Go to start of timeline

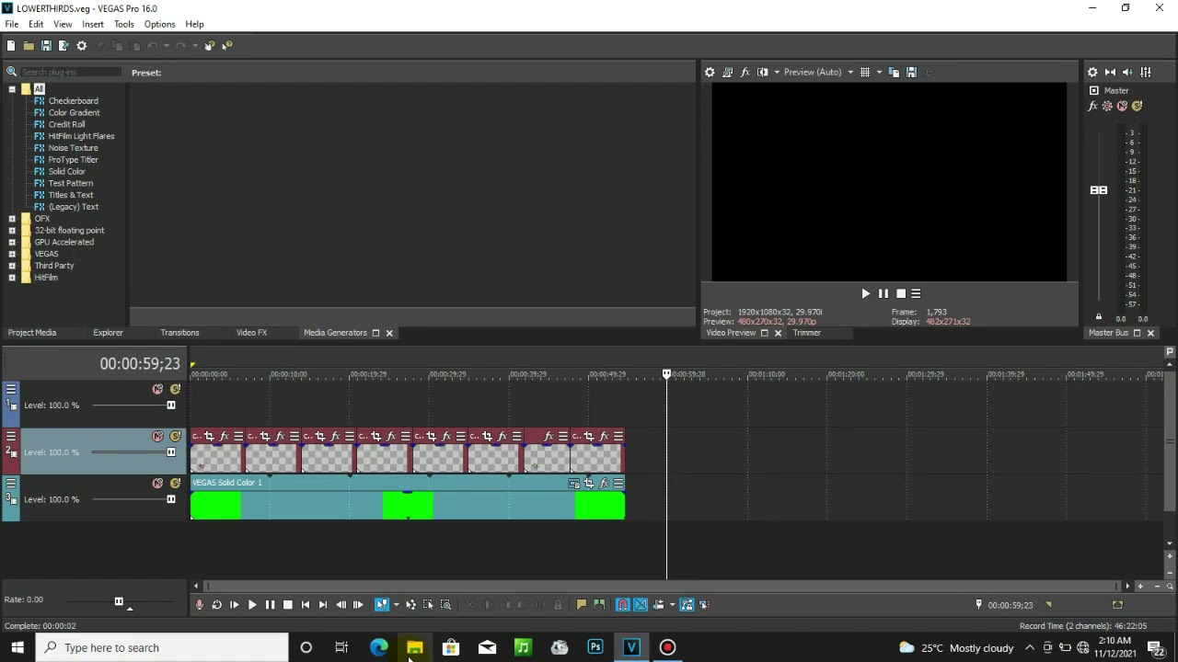pyautogui.click(x=306, y=604)
